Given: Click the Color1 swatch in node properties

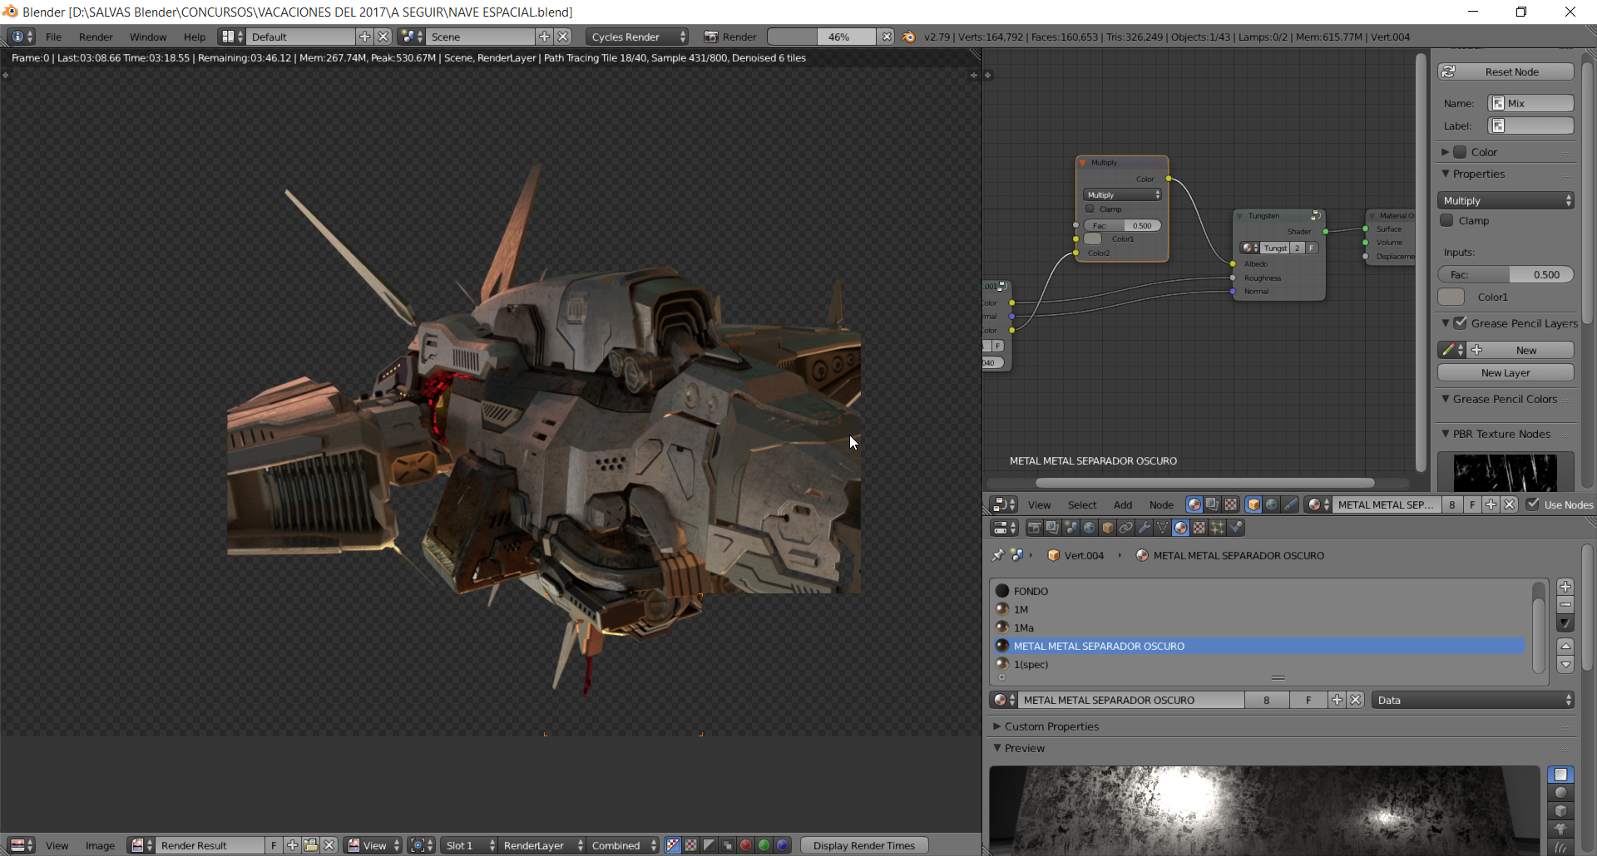Looking at the screenshot, I should tap(1451, 297).
